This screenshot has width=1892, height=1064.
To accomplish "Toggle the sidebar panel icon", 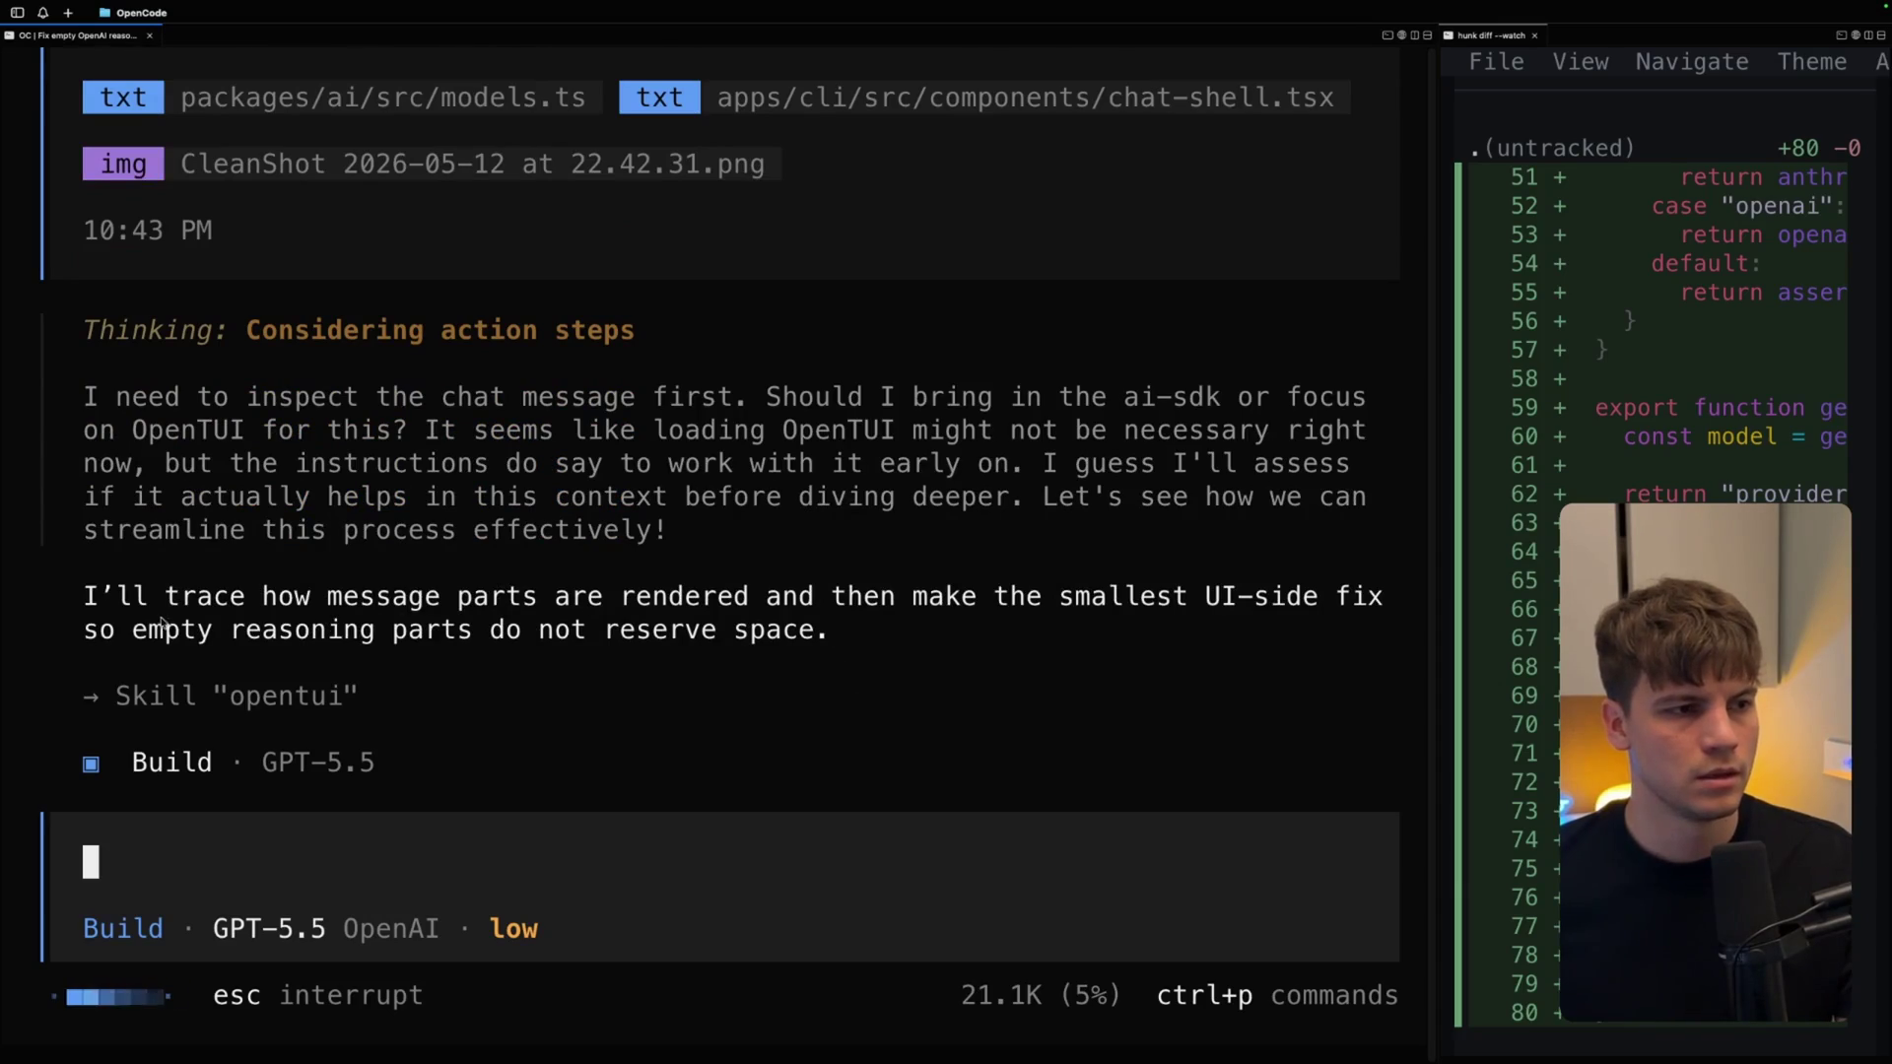I will pos(17,13).
